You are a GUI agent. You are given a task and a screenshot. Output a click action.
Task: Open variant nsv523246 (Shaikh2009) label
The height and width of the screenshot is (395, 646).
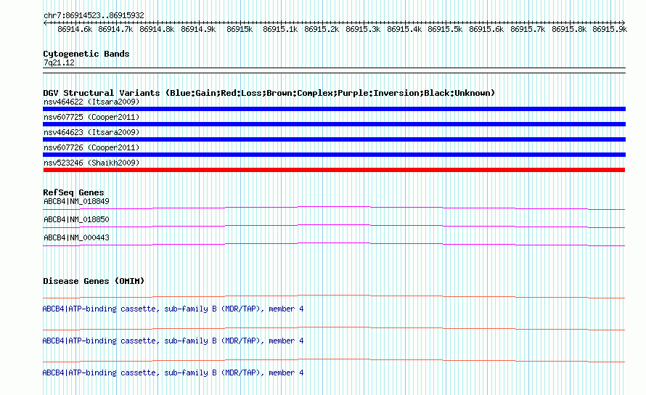[x=91, y=163]
